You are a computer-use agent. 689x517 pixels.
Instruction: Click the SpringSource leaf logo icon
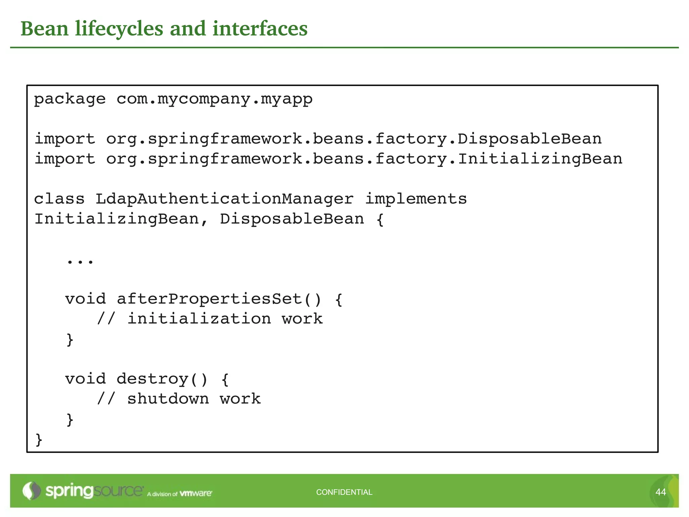pyautogui.click(x=32, y=491)
